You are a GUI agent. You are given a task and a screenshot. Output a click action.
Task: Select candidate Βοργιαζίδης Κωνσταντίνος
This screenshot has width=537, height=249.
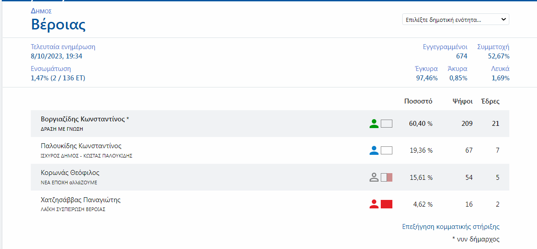(x=83, y=119)
